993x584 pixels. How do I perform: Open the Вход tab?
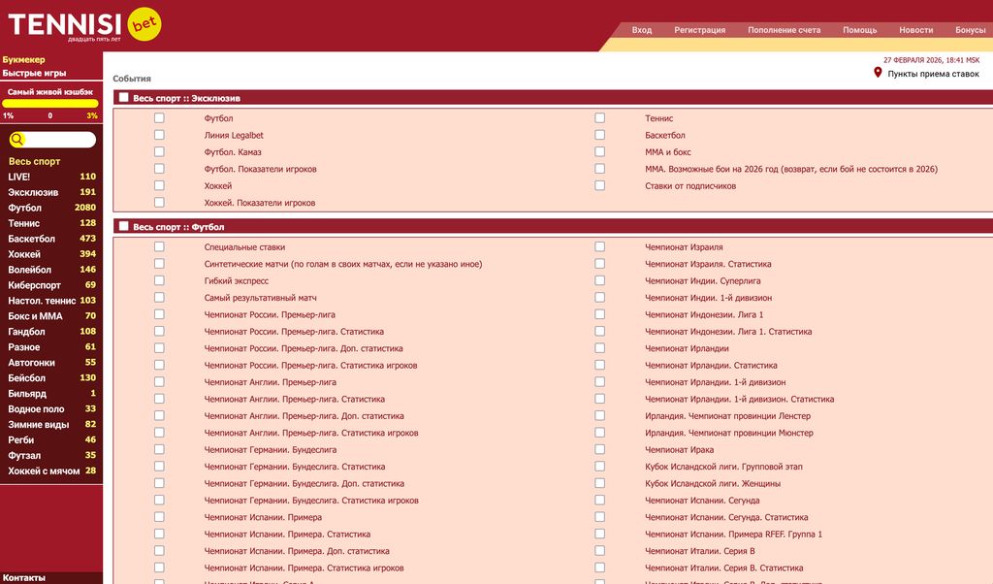(642, 30)
